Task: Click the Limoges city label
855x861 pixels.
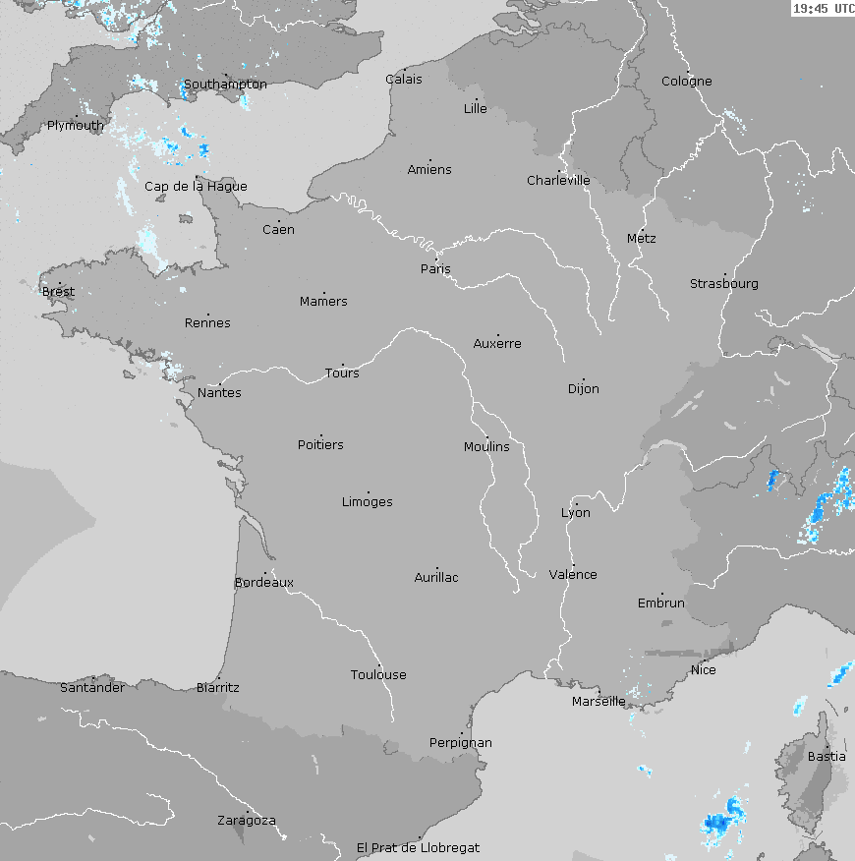Action: (x=367, y=502)
